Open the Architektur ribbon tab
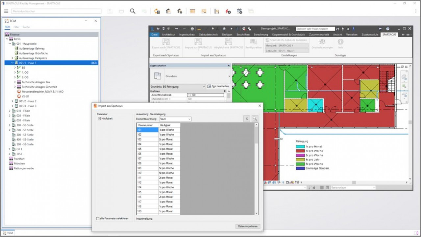Image resolution: width=421 pixels, height=237 pixels. click(168, 34)
